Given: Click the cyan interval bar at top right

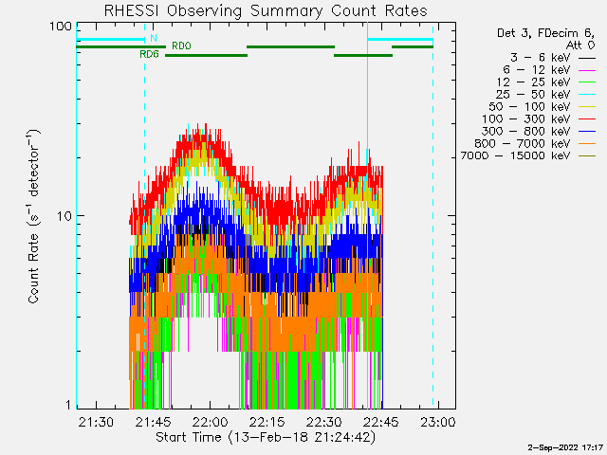Looking at the screenshot, I should point(400,40).
